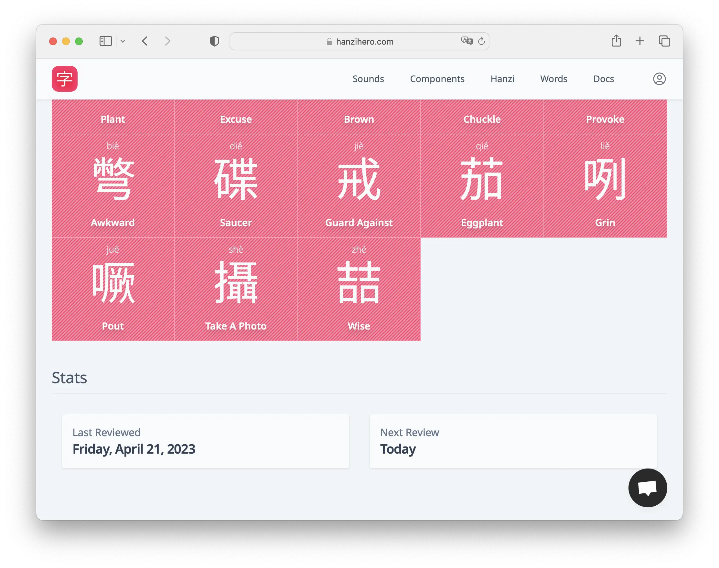Select the Pout (juē) card

click(x=113, y=289)
